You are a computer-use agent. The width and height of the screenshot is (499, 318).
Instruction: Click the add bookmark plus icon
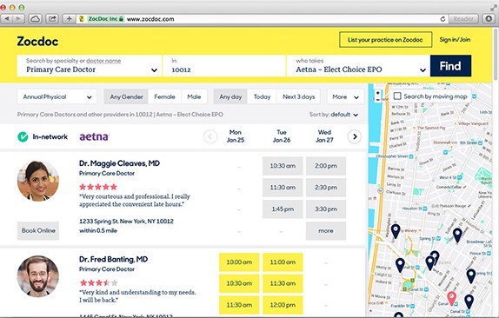tap(69, 19)
